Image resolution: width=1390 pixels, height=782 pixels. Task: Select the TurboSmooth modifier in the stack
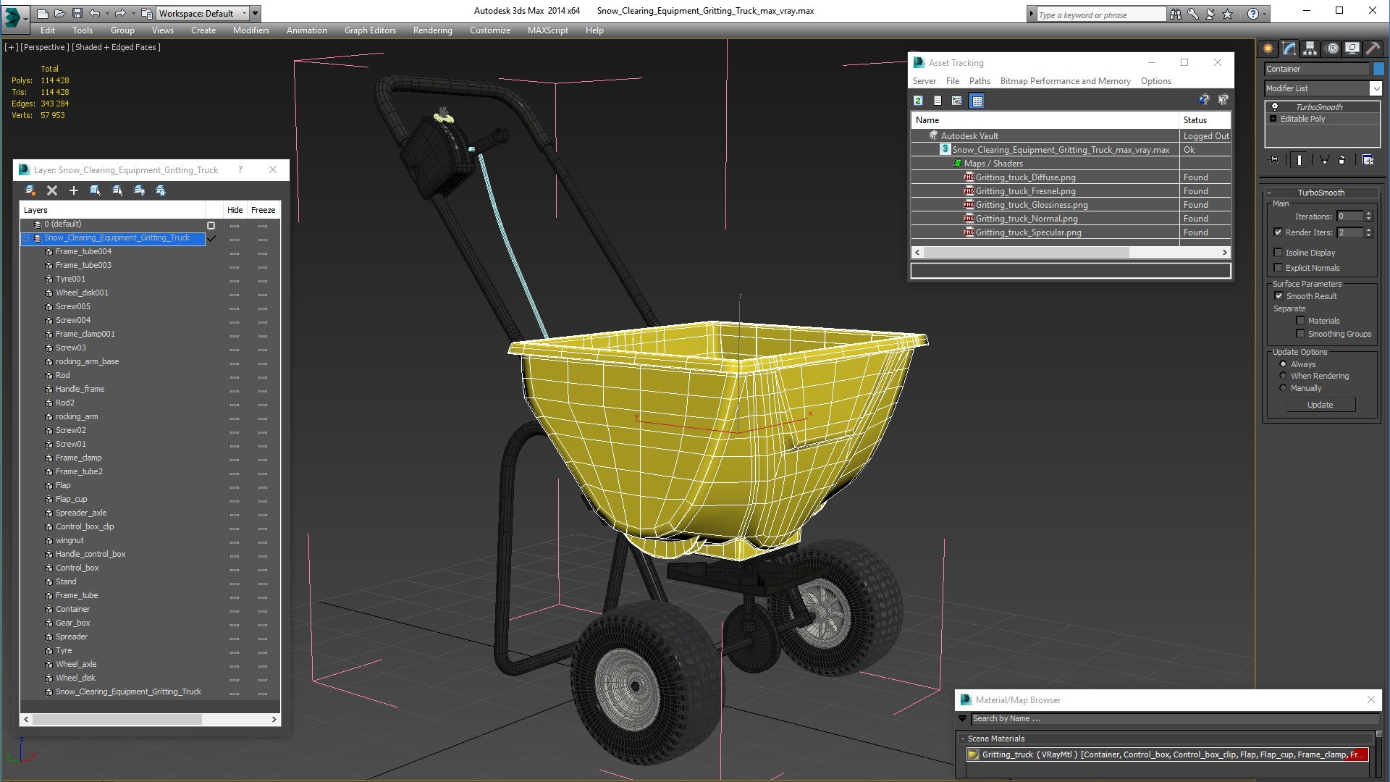[x=1319, y=107]
